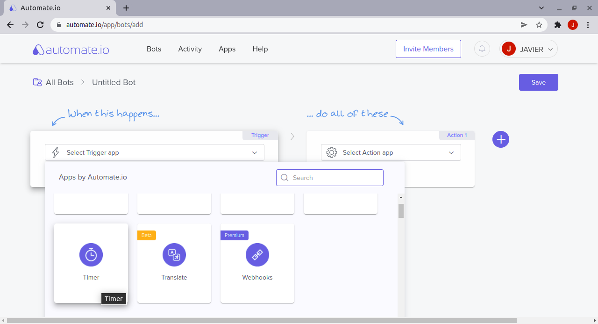Open the Apps menu item
The width and height of the screenshot is (598, 324).
click(227, 49)
